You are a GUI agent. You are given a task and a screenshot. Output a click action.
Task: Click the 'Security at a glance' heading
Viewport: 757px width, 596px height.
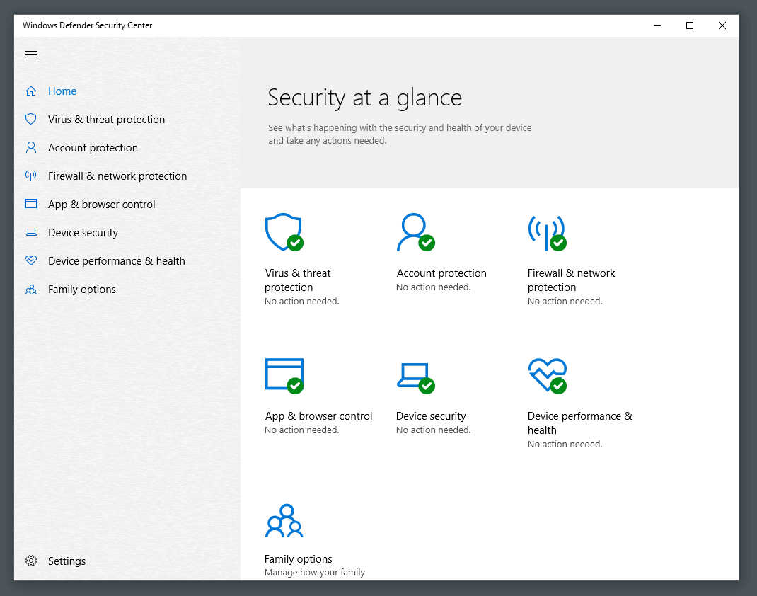click(x=365, y=98)
